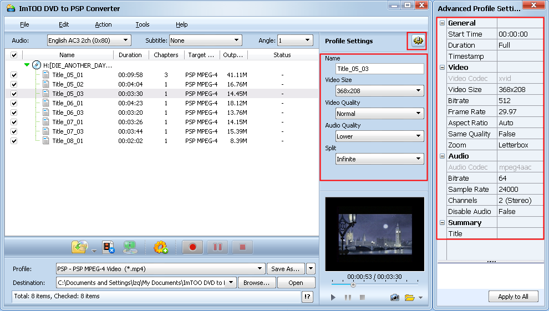
Task: Pause the preview video player
Action: pos(348,297)
